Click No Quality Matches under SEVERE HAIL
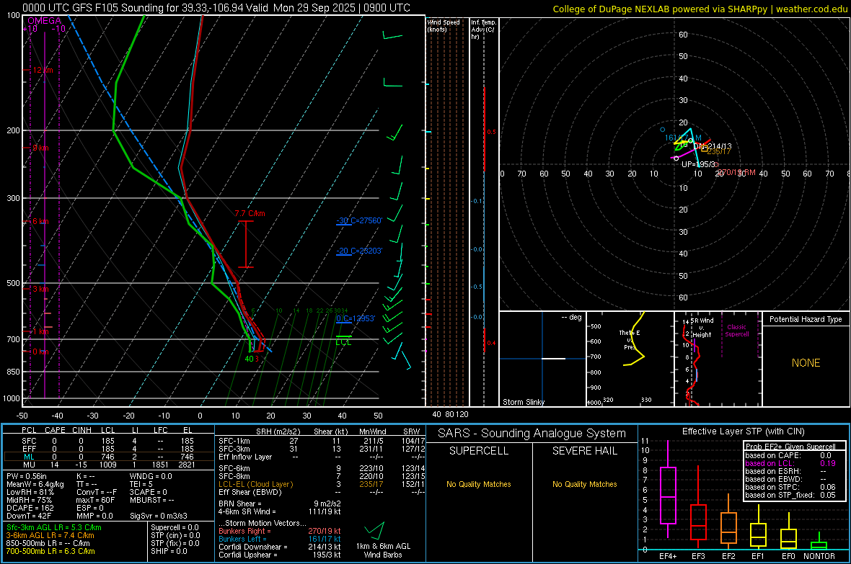The image size is (851, 564). 584,484
